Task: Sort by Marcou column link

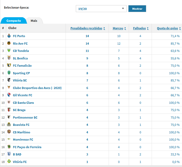Action: [118, 28]
